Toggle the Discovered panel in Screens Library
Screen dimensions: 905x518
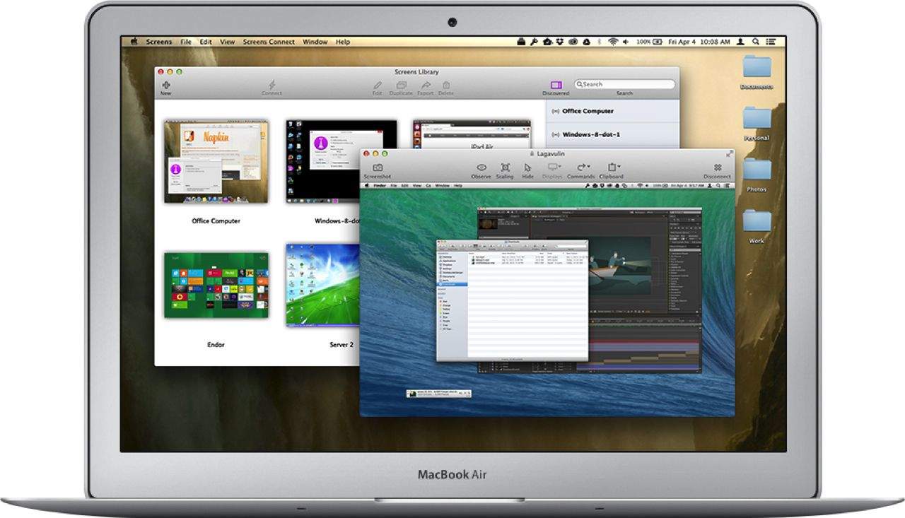556,85
